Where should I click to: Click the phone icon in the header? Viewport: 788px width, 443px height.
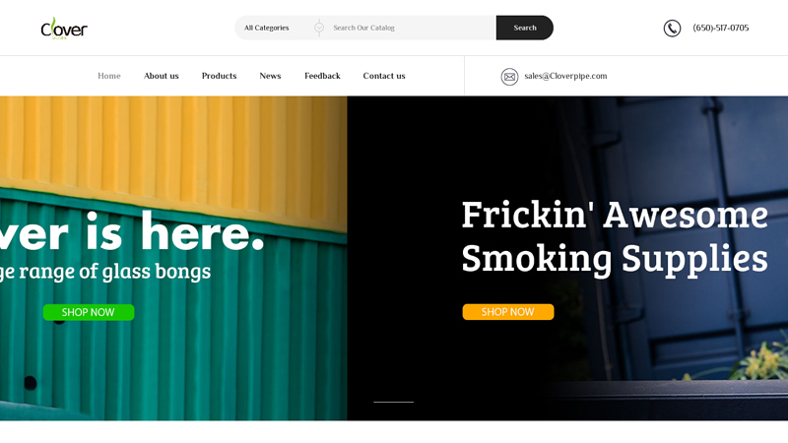point(672,29)
